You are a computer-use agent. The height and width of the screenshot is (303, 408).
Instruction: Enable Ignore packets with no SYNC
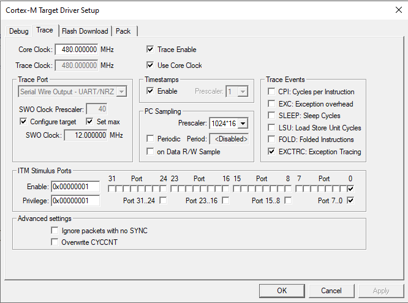coord(55,230)
